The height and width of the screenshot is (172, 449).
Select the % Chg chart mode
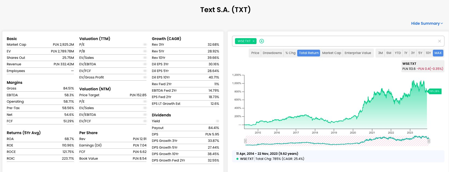click(290, 53)
